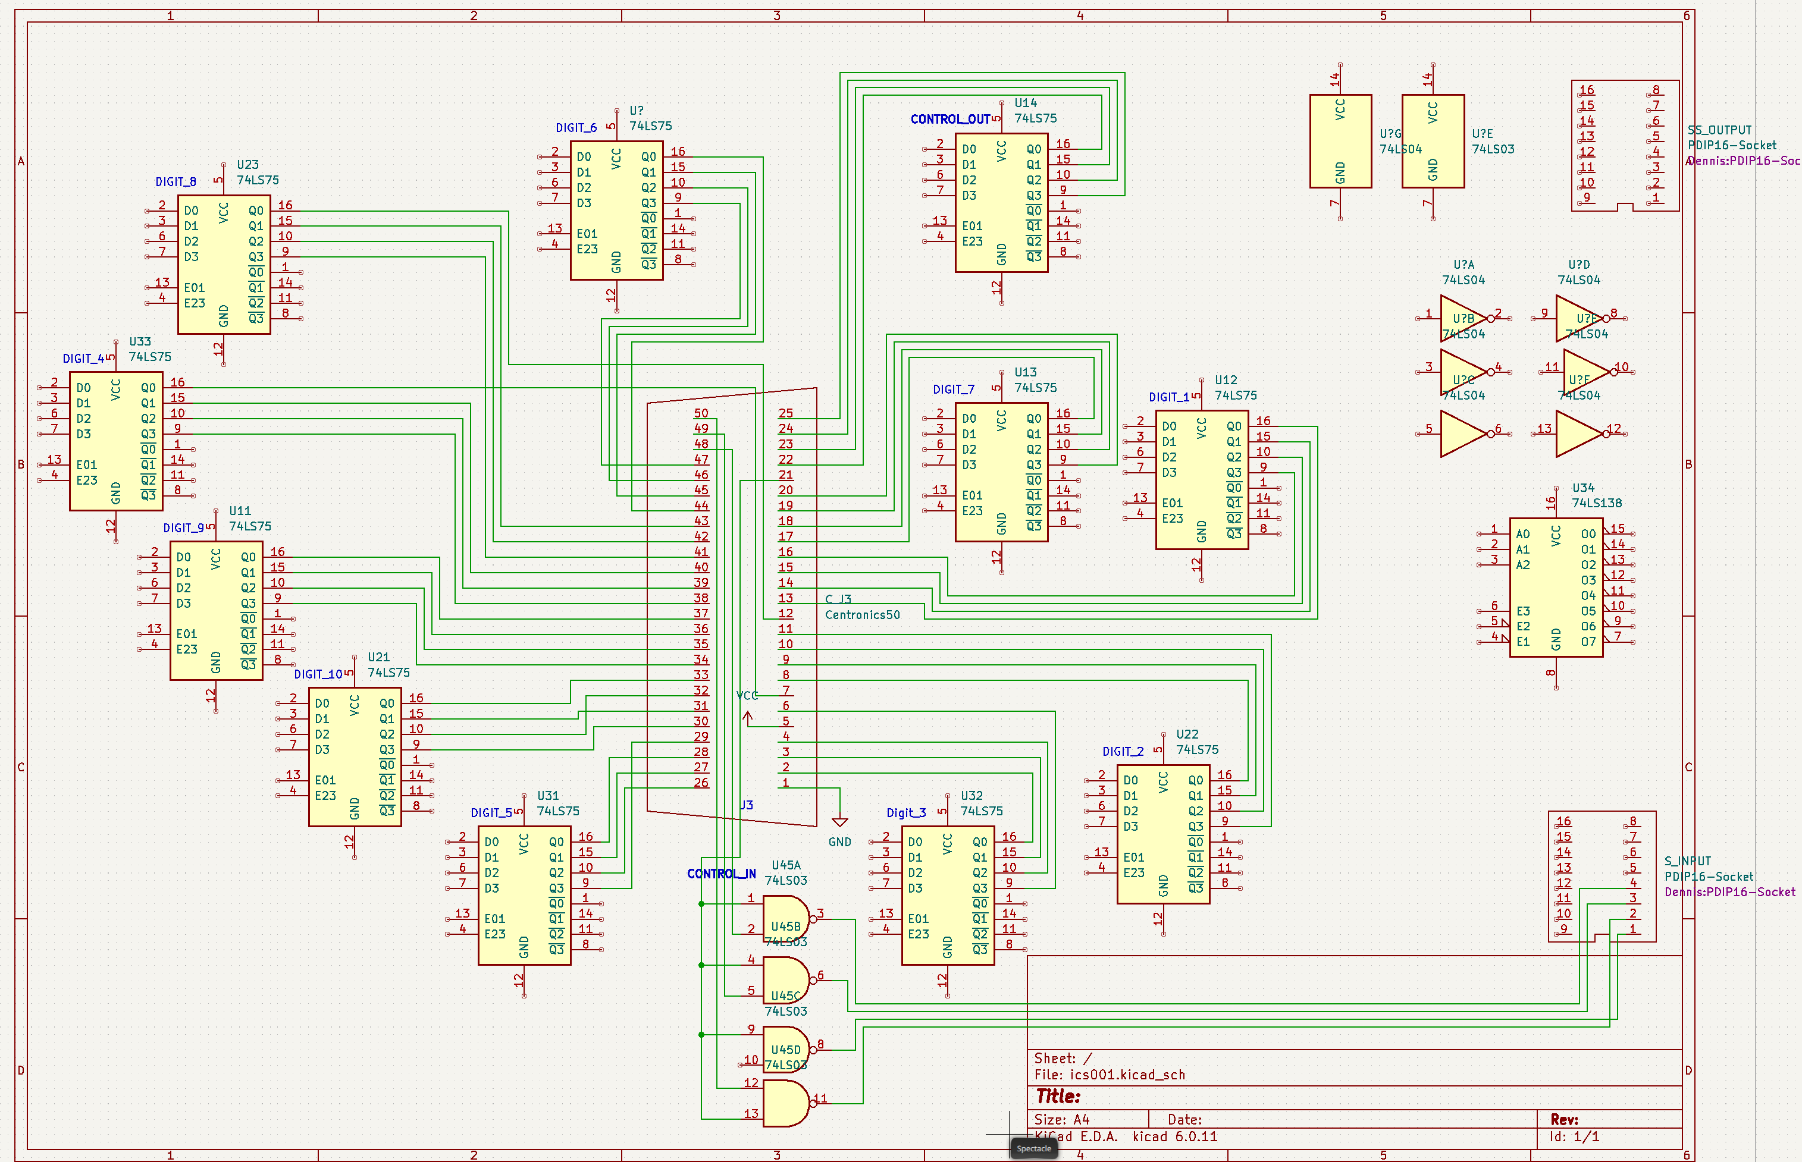
Task: Click the U45A reference text
Action: pyautogui.click(x=786, y=865)
